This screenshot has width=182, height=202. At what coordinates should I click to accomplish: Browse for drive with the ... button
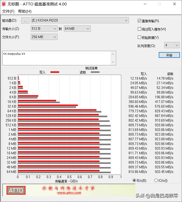[x=25, y=20]
